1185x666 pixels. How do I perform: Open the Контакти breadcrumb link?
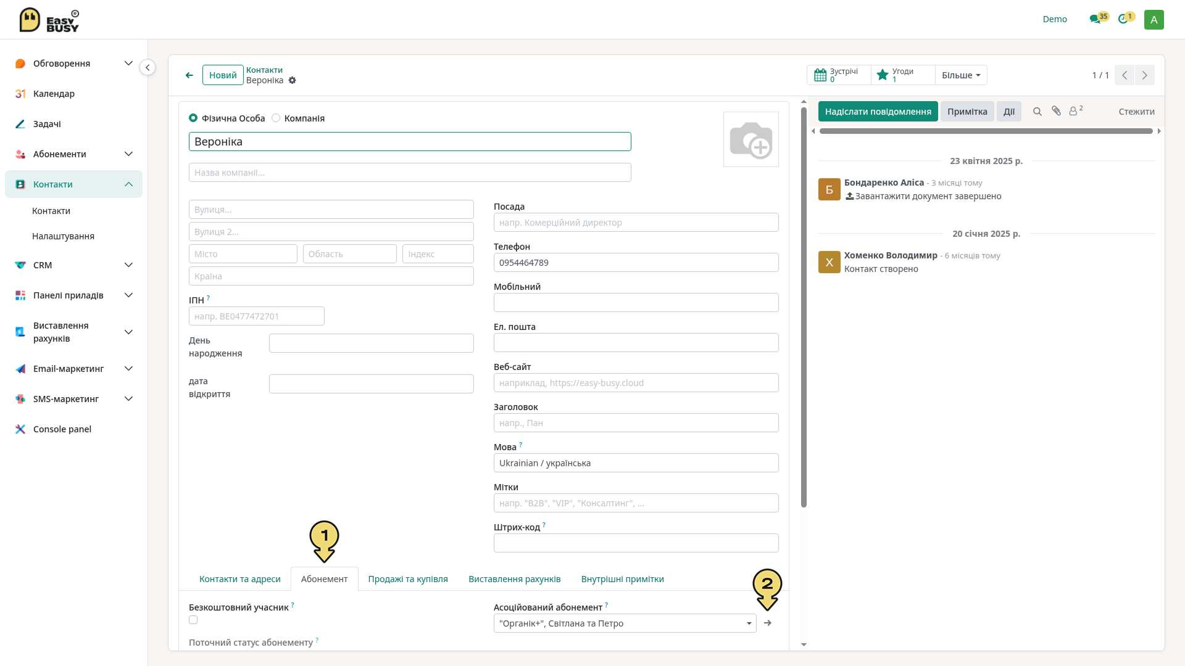coord(264,70)
